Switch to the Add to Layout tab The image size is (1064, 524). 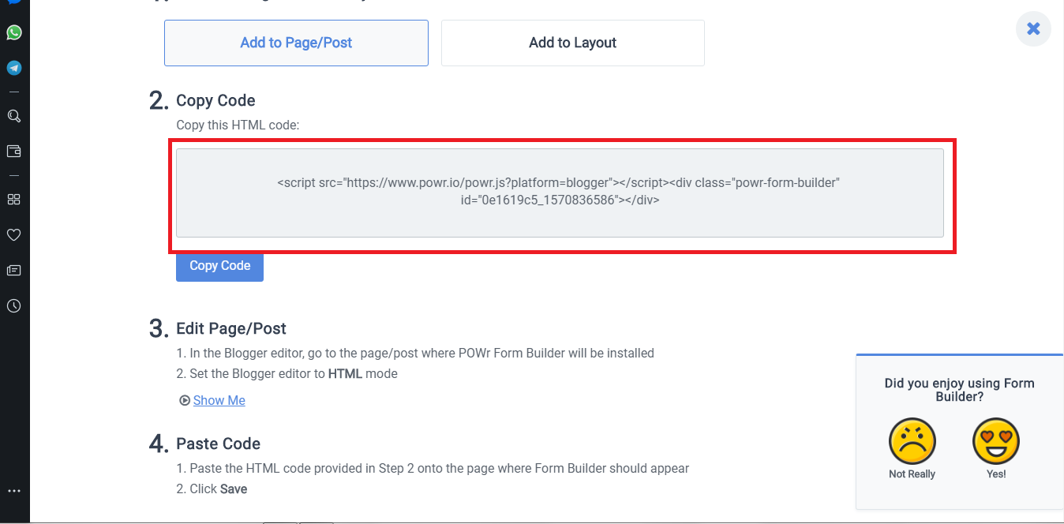[572, 43]
